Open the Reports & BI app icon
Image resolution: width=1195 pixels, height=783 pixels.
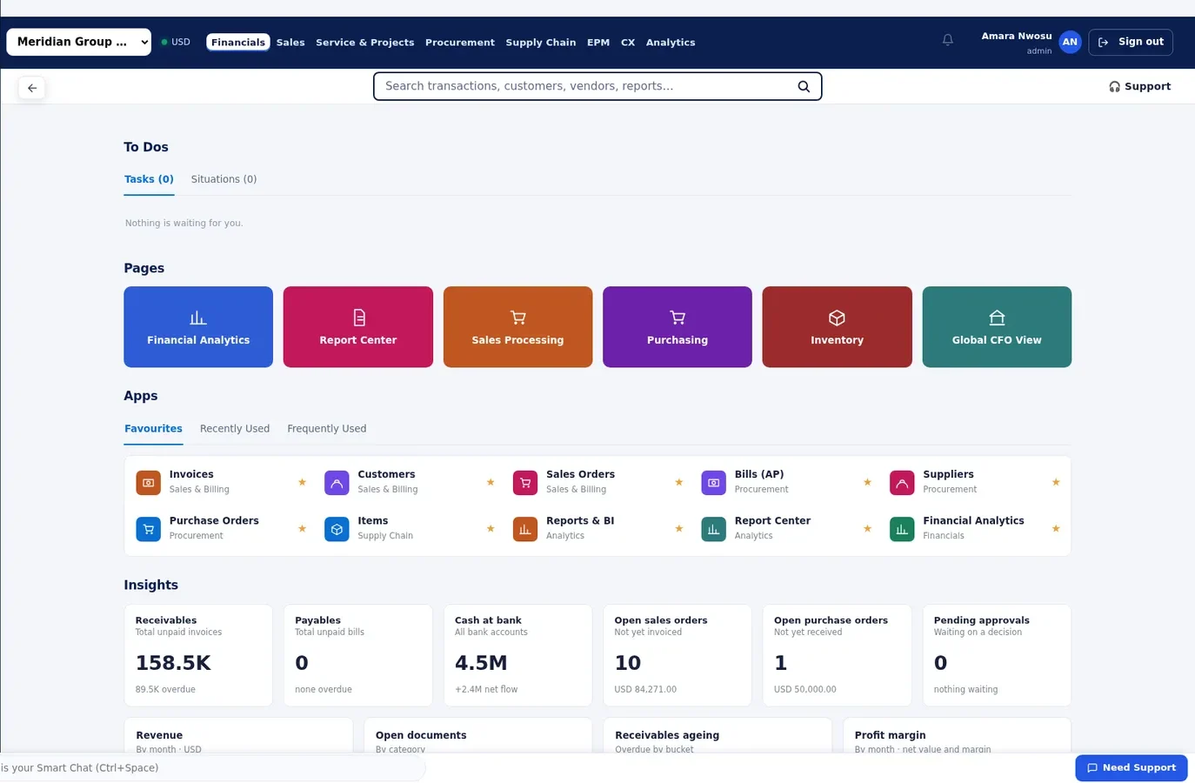(x=525, y=528)
